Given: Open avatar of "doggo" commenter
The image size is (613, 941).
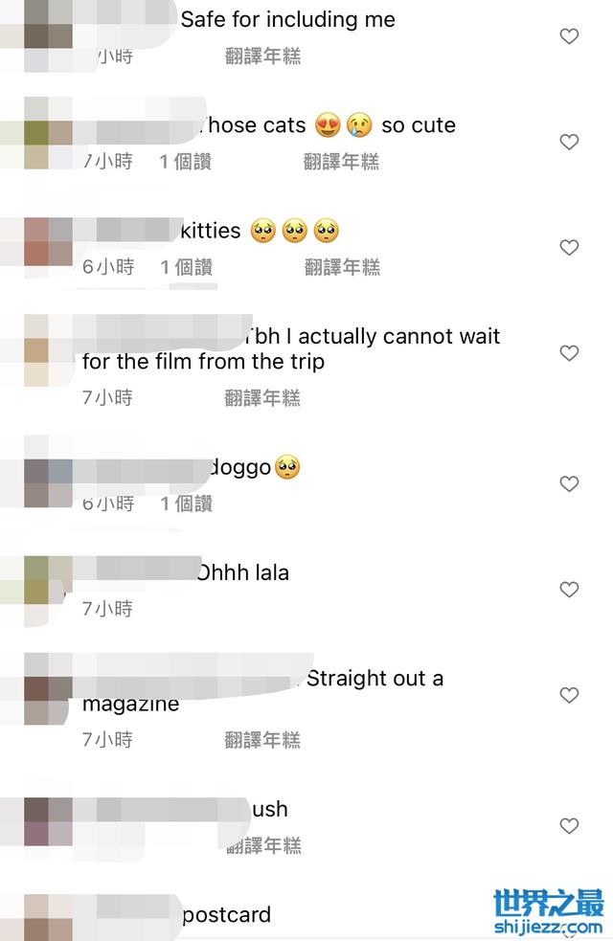Looking at the screenshot, I should [48, 483].
